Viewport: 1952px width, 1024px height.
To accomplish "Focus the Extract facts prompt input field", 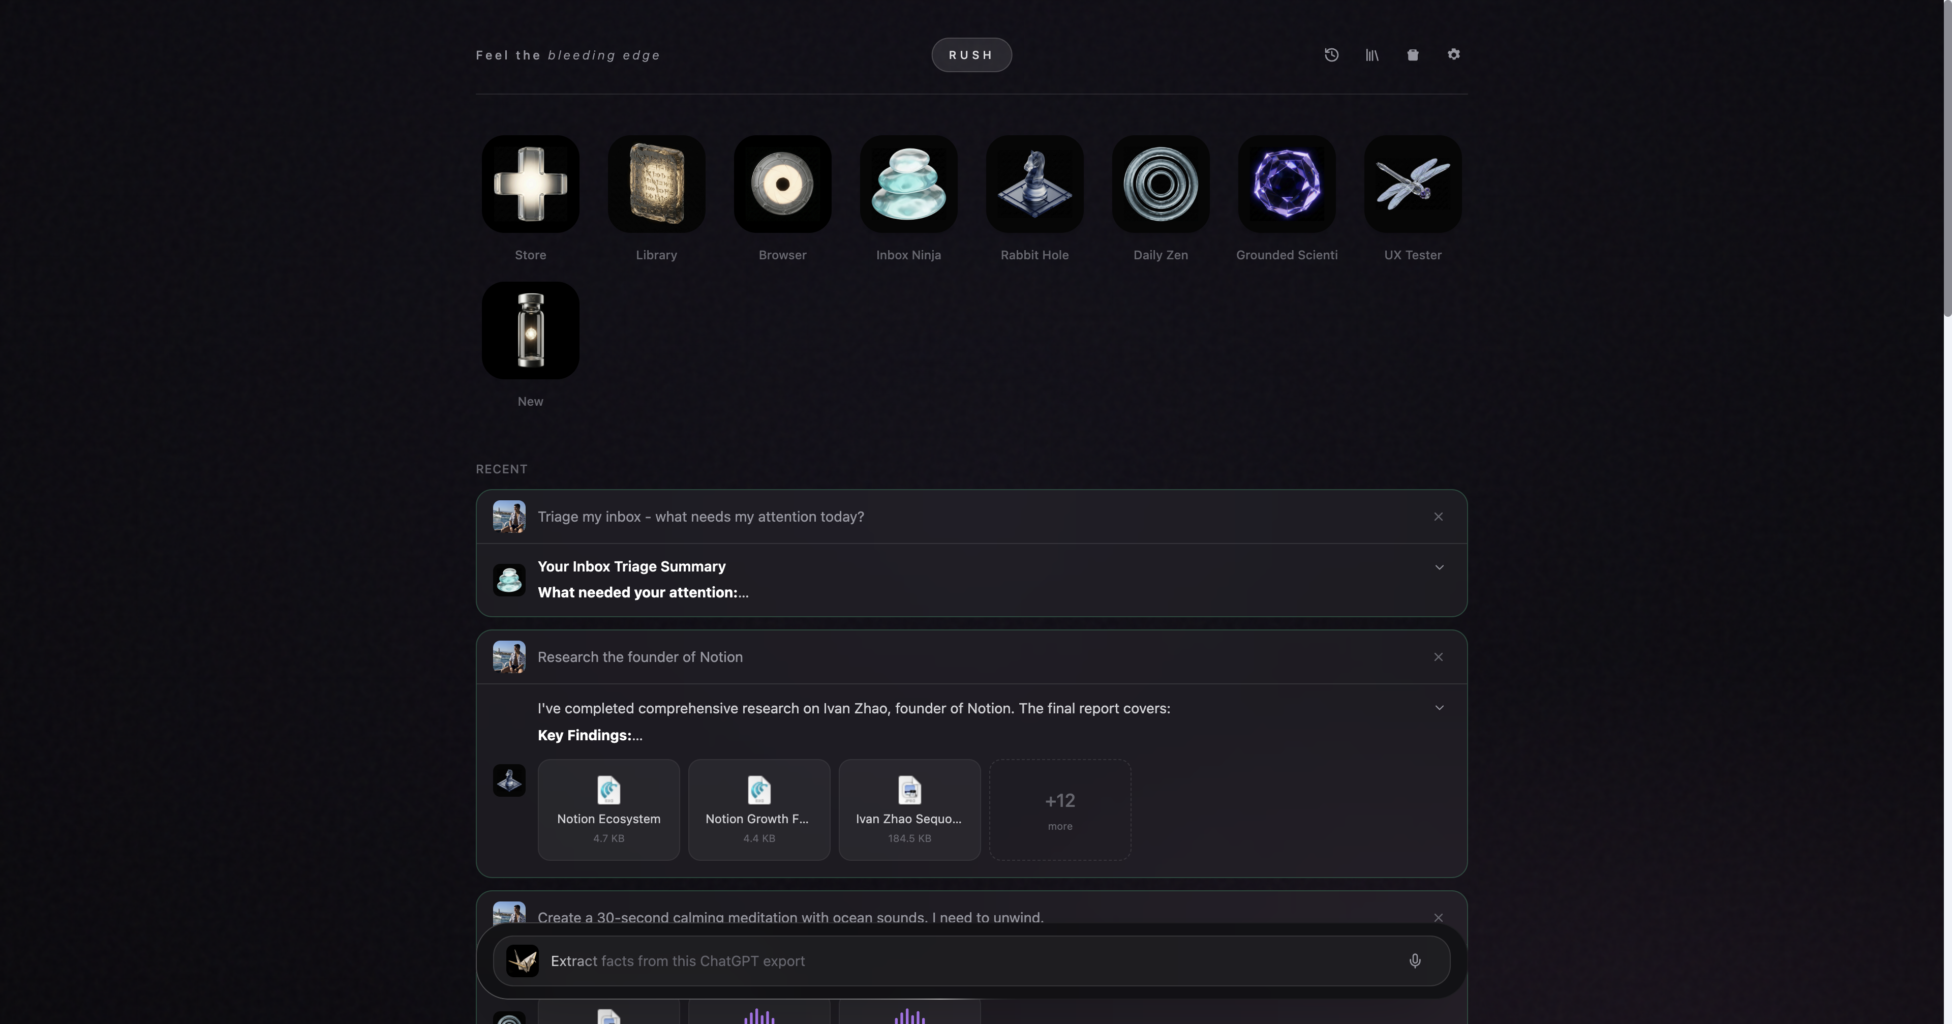I will point(971,961).
